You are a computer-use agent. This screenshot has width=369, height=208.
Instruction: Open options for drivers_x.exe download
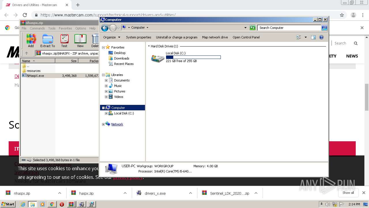click(190, 193)
